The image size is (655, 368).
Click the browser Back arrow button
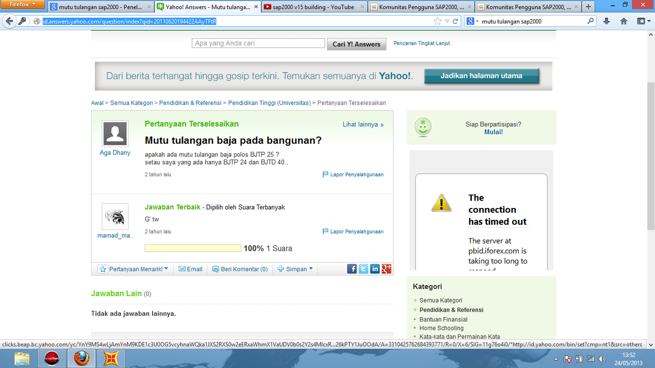pos(9,21)
